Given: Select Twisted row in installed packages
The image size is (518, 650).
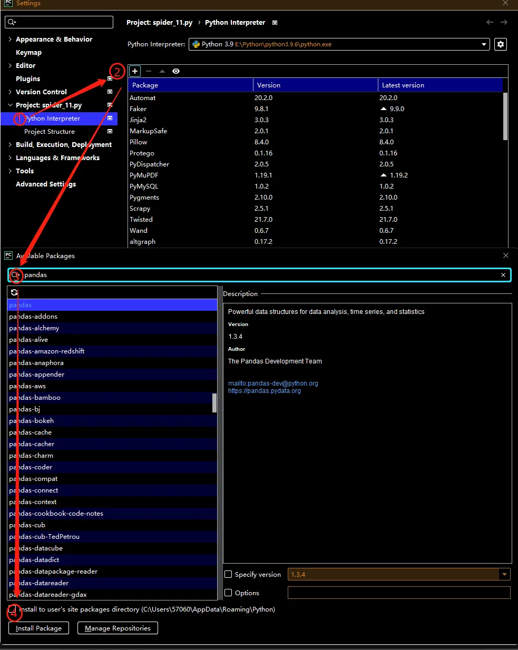Looking at the screenshot, I should tap(316, 220).
